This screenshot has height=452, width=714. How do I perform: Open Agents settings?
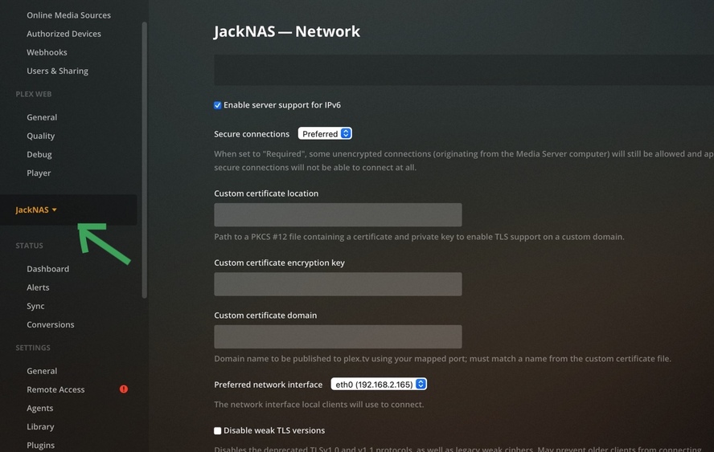(x=40, y=409)
